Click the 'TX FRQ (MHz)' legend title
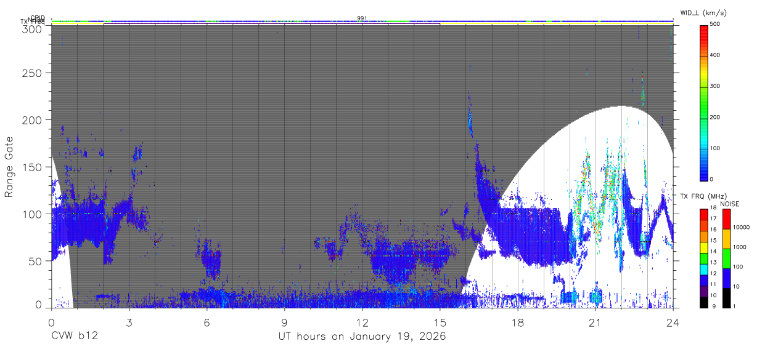 tap(703, 196)
